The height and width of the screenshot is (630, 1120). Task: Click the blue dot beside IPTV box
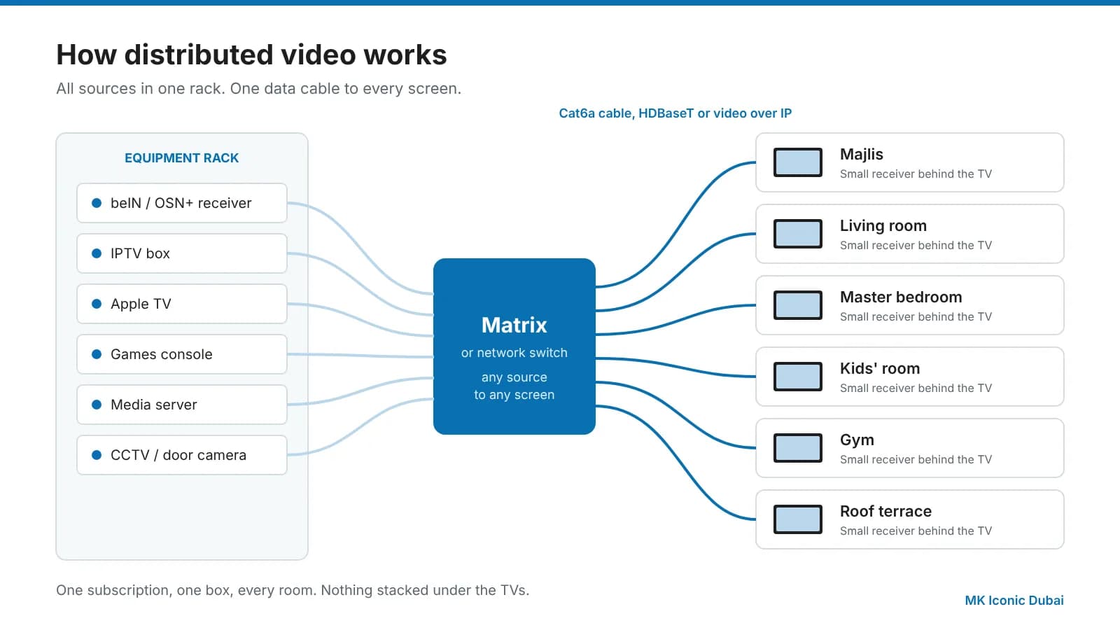tap(97, 253)
